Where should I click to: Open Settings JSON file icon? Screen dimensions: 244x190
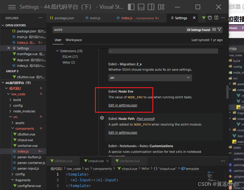210,18
